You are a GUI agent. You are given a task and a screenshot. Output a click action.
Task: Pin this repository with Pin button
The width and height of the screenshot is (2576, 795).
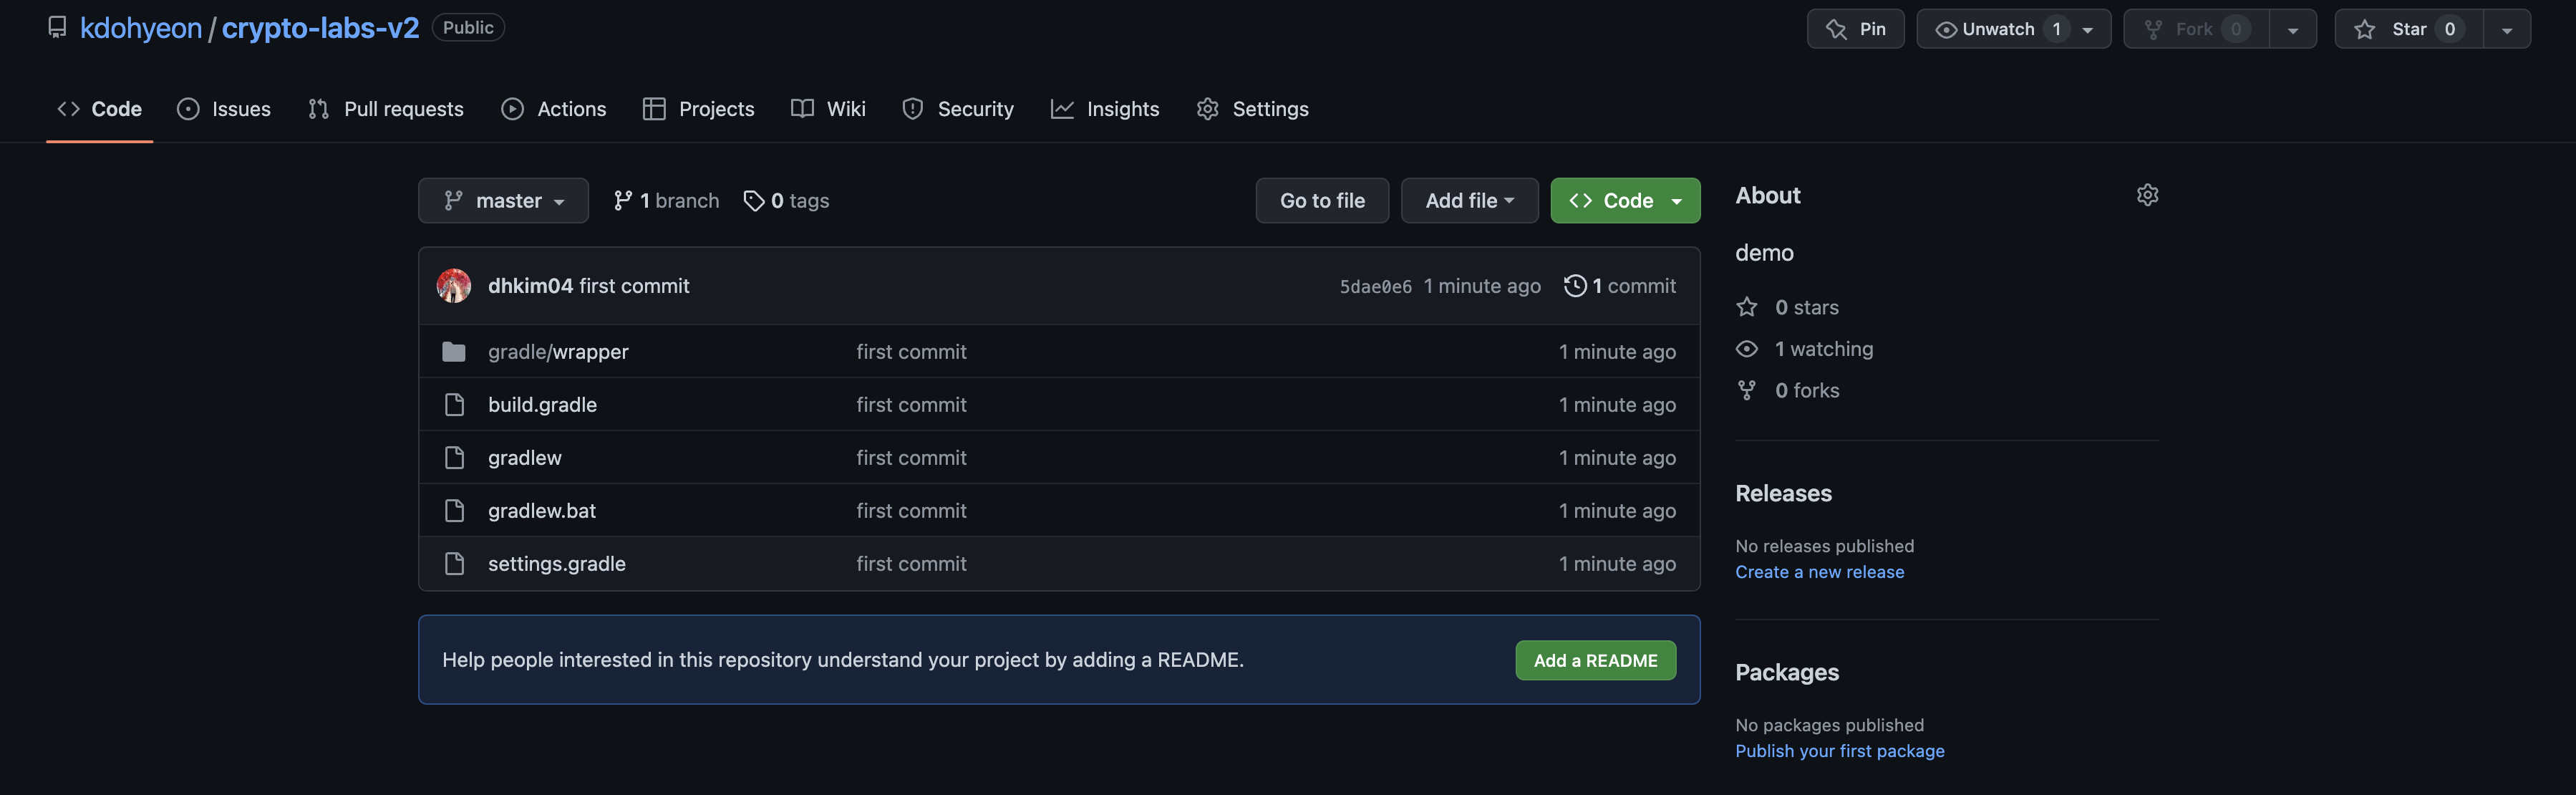1855,29
